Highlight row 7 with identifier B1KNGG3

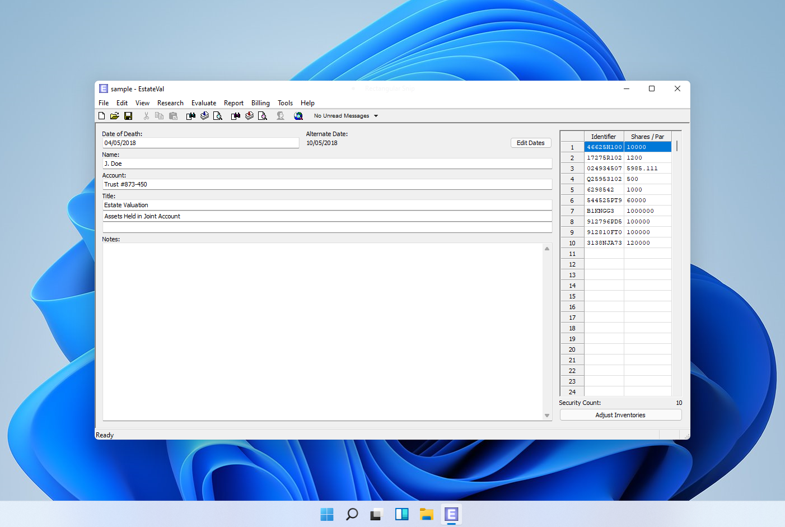(604, 211)
